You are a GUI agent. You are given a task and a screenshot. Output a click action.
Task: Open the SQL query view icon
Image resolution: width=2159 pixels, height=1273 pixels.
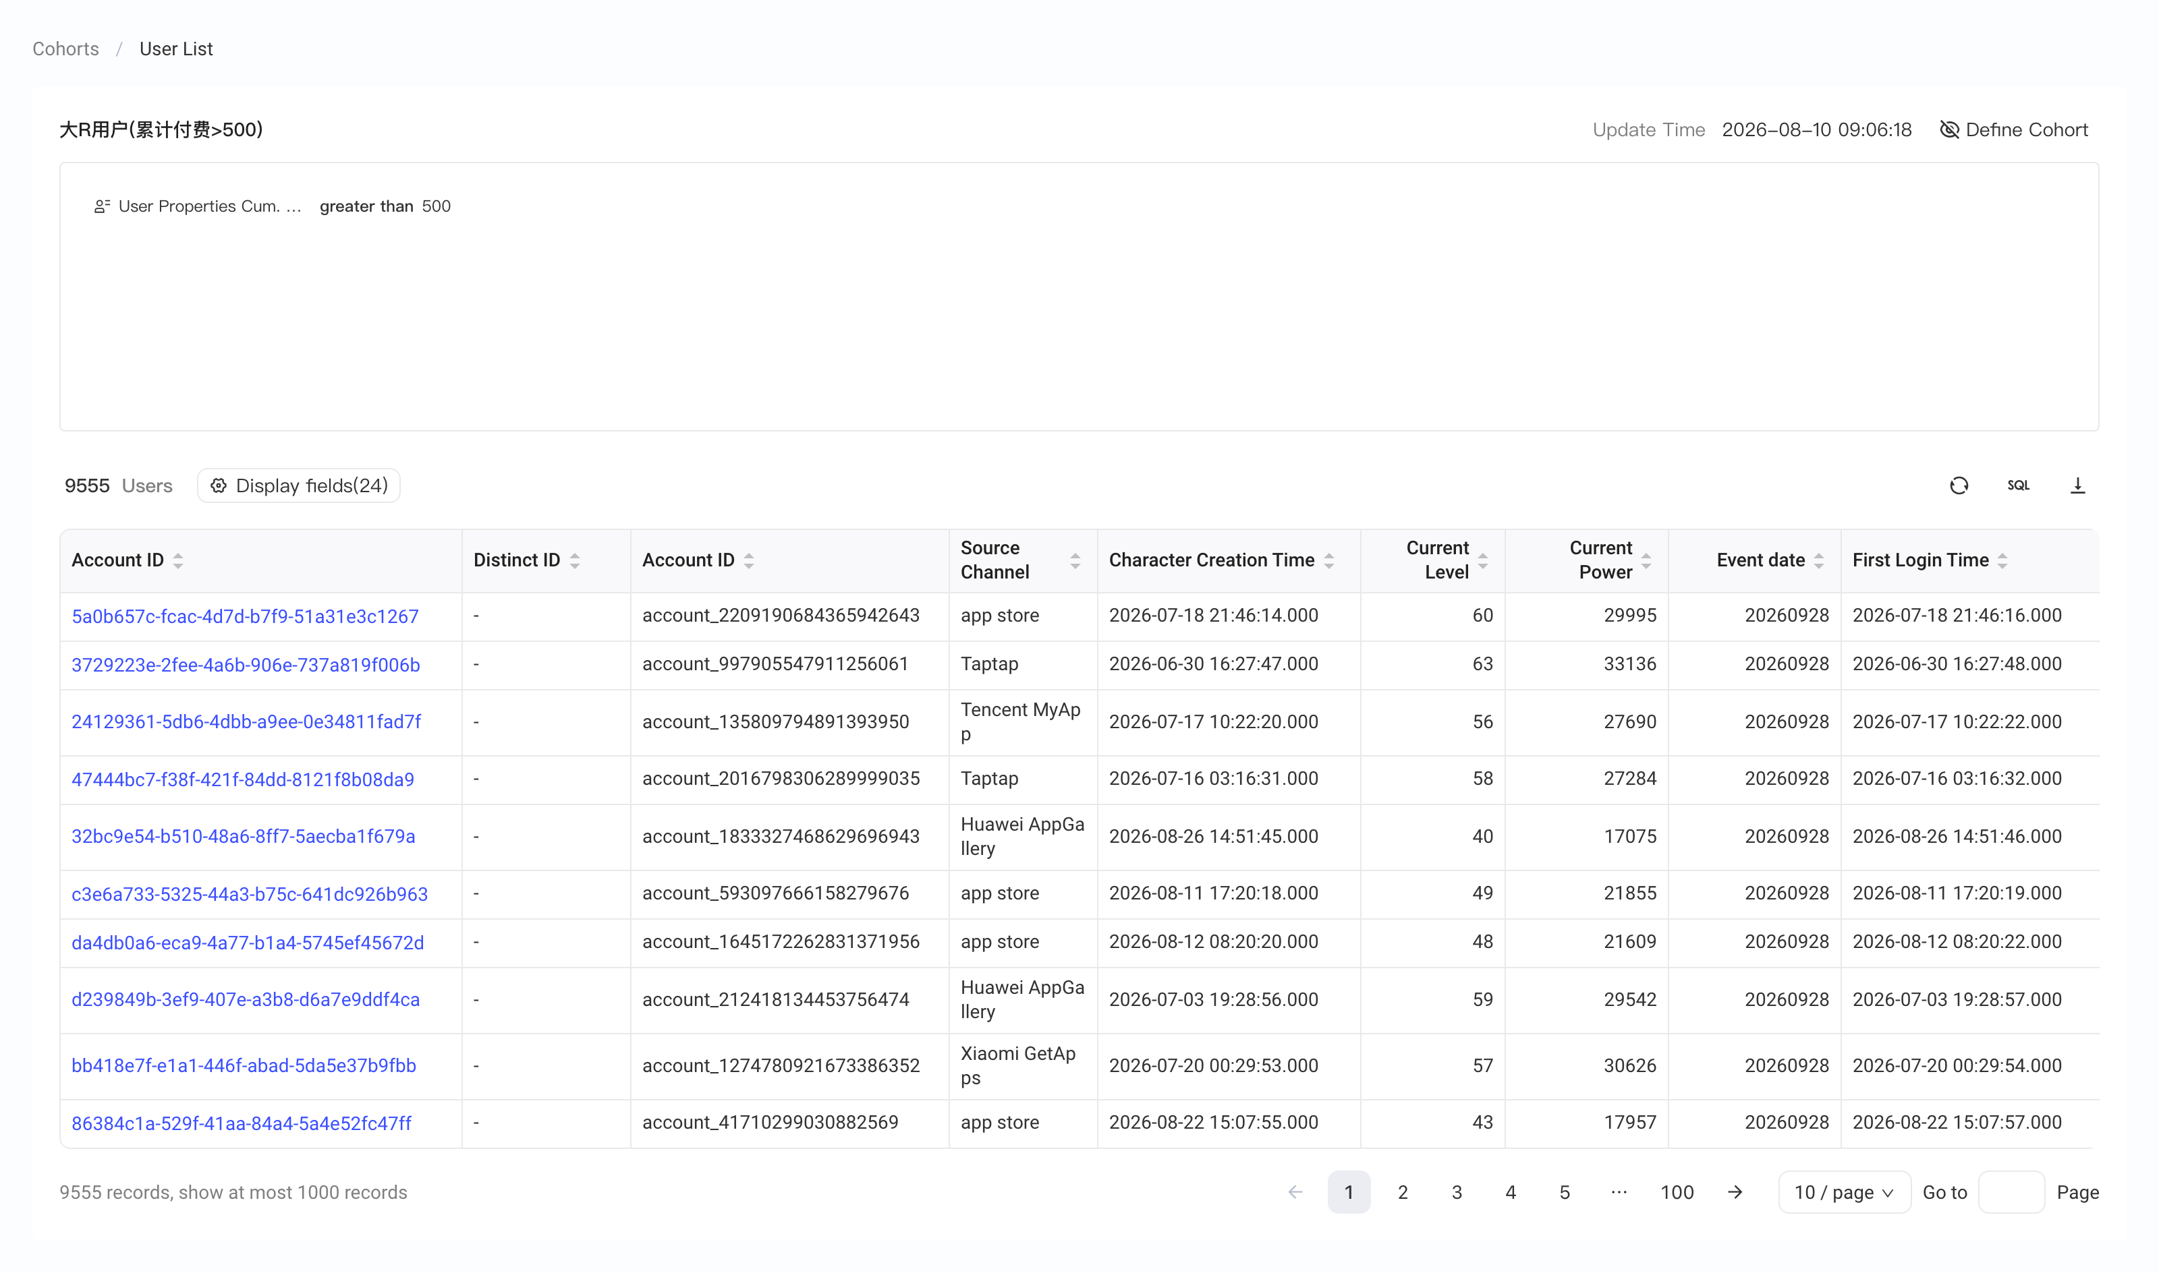pos(2018,485)
